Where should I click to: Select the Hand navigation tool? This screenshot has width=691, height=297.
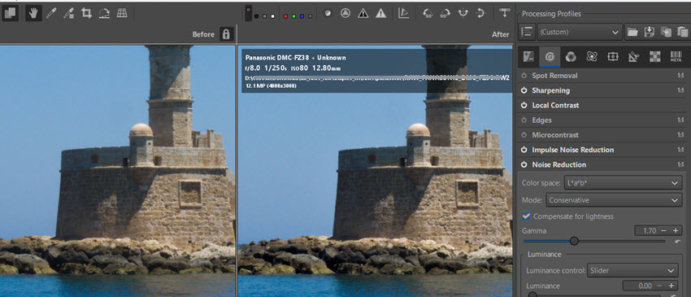pos(33,13)
